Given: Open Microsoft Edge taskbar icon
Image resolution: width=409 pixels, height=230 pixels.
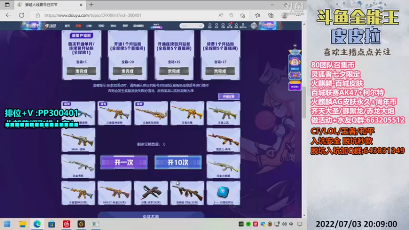Looking at the screenshot, I should (x=37, y=224).
